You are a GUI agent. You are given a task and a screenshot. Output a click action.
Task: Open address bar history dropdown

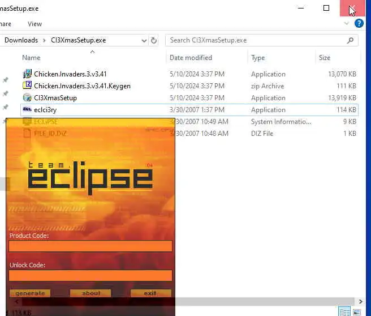point(144,41)
